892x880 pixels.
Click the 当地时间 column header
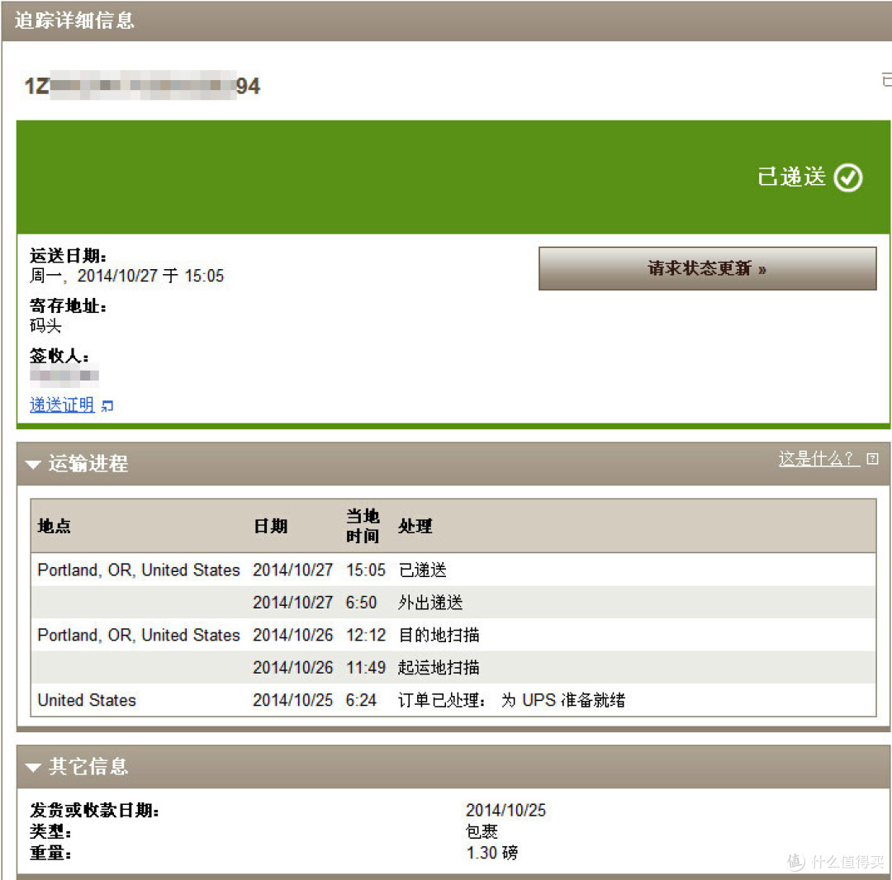(363, 526)
